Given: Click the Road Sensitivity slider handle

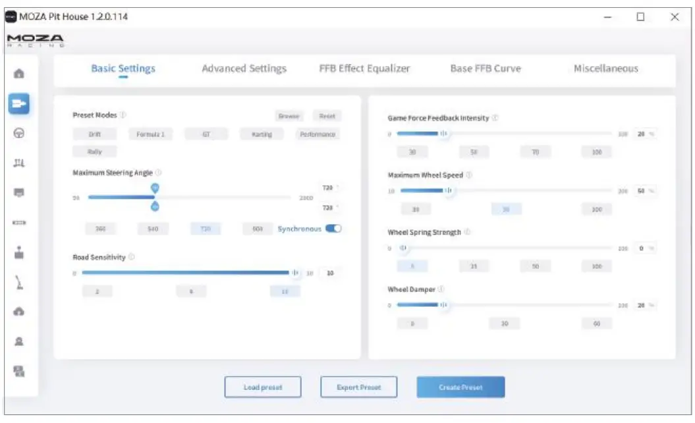Looking at the screenshot, I should (x=296, y=273).
